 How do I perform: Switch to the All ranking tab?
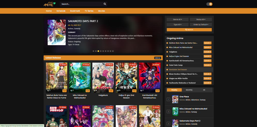coord(204,90)
